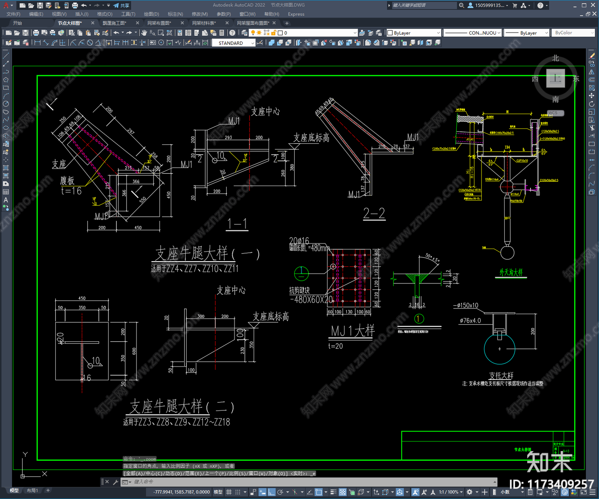The width and height of the screenshot is (599, 499).
Task: Activate the Zoom Window tool
Action: 161,33
